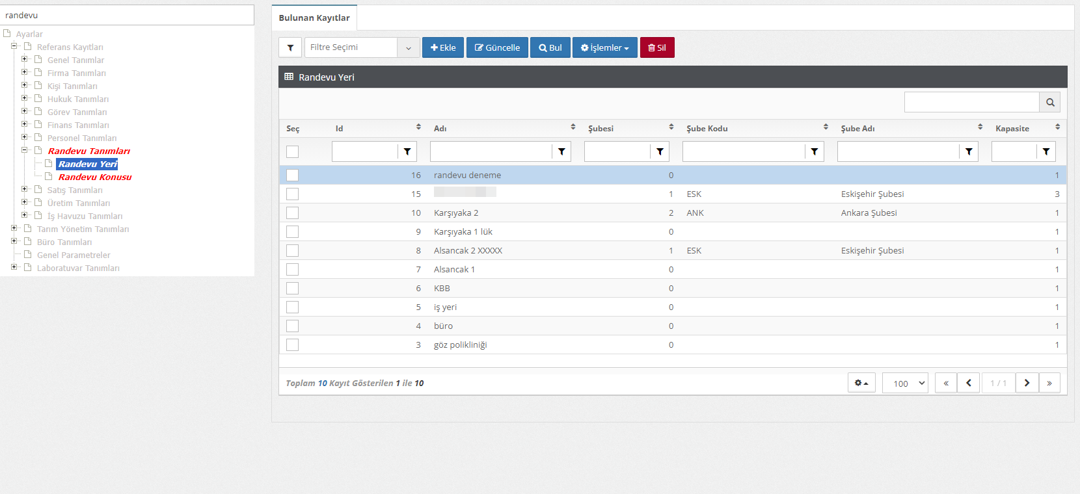Click the filter icon under Adı column
The width and height of the screenshot is (1080, 494).
561,151
